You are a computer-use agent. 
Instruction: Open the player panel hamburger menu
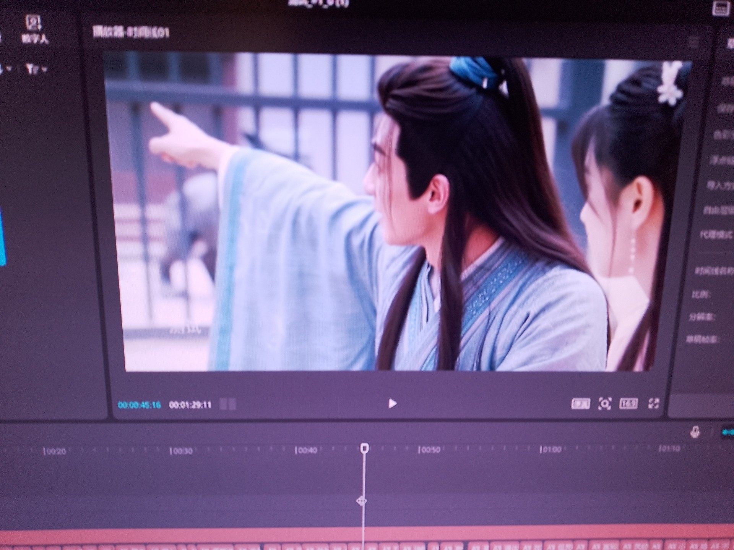click(693, 42)
